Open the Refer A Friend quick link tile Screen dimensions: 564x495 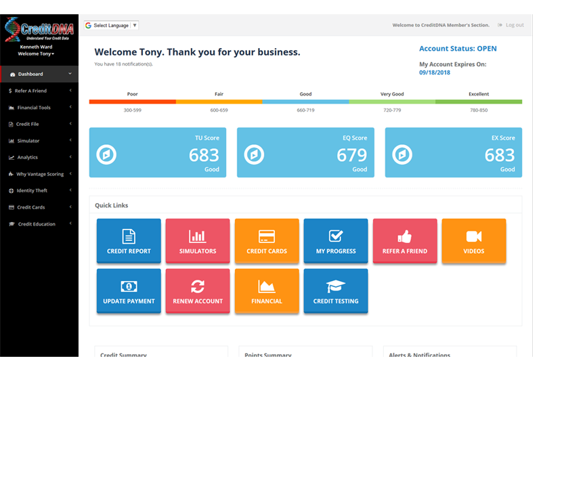405,240
